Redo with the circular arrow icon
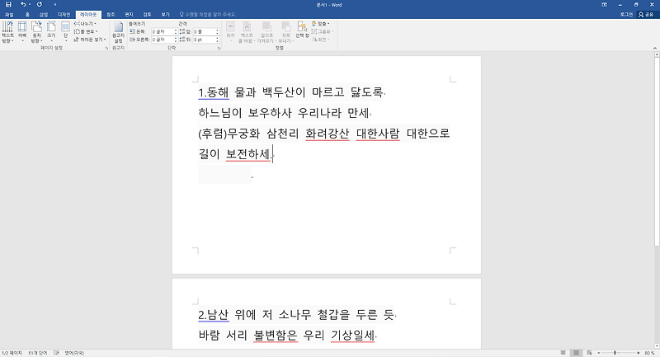660x357 pixels. click(39, 4)
